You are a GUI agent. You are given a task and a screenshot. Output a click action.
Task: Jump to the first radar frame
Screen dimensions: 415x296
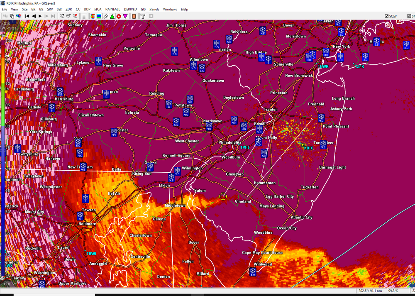(27, 16)
